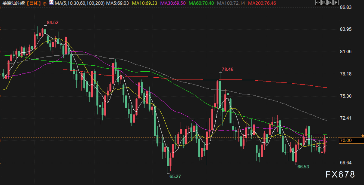Click the 65.27 low price marker

[175, 176]
